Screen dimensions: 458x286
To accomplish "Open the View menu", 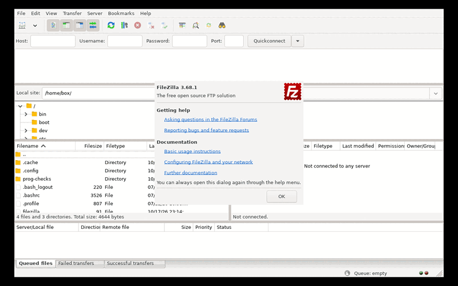I will click(x=51, y=13).
